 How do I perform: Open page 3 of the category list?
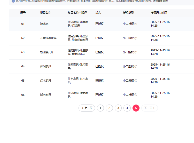[x=118, y=108]
